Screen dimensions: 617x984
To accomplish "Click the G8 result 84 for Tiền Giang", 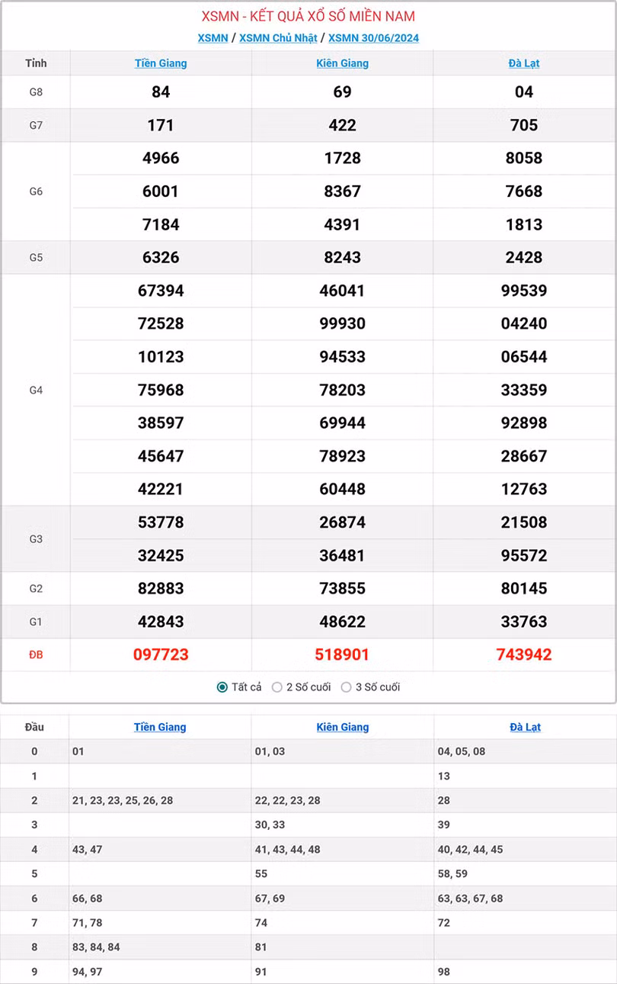I will [161, 92].
